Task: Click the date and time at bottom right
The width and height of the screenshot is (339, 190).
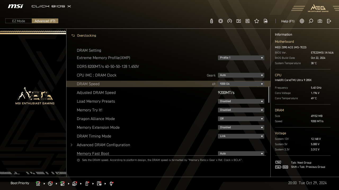Action: (307, 183)
